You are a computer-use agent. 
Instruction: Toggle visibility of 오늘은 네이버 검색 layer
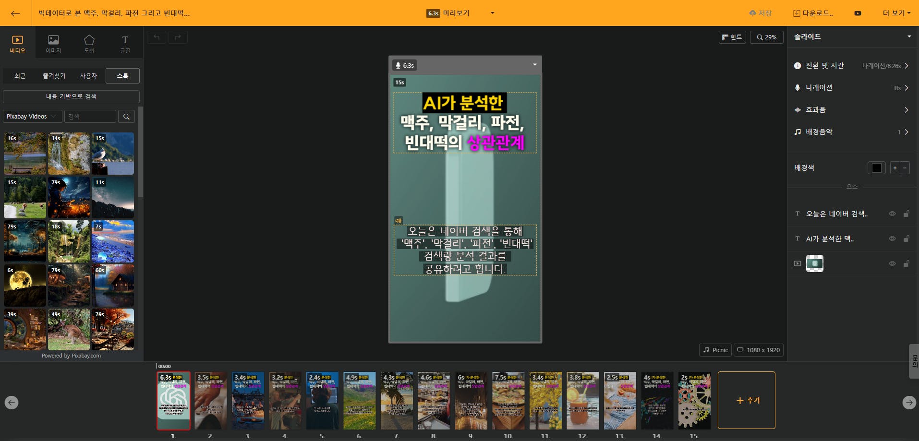pos(892,214)
